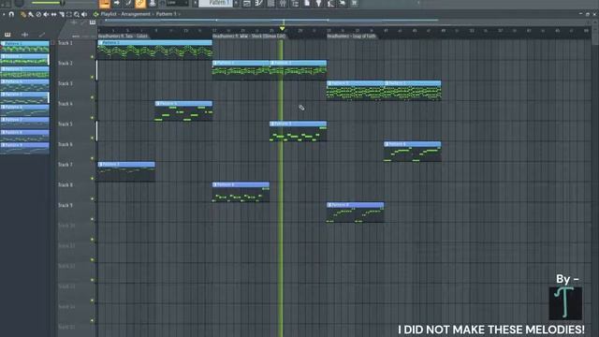Pick the Zoom magnifier tool

[77, 14]
